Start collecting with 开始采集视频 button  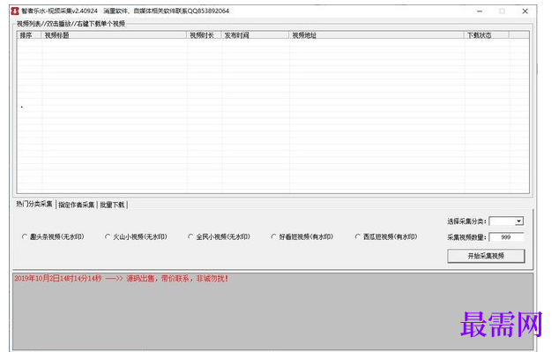tap(486, 256)
